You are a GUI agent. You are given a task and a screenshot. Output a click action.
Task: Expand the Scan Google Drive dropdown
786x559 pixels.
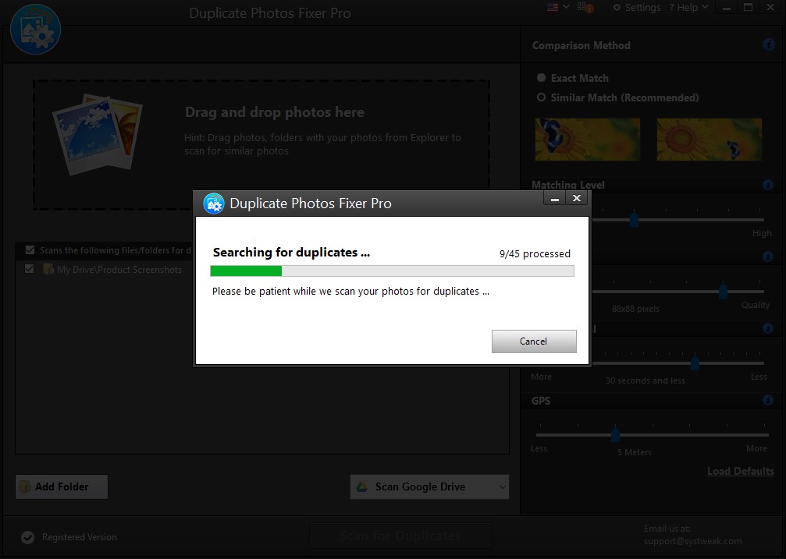coord(500,487)
